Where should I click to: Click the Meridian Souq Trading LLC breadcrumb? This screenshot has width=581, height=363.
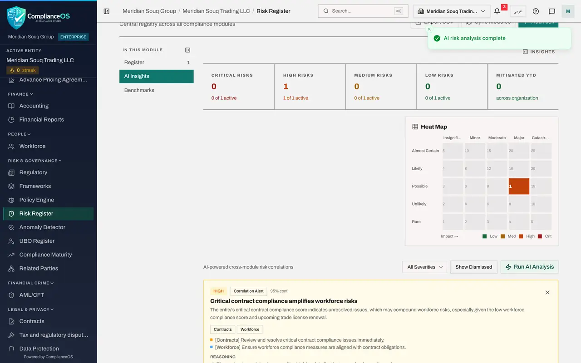click(216, 11)
